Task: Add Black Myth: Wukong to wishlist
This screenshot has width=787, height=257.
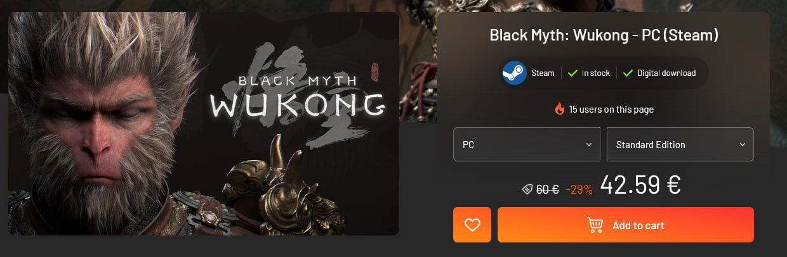Action: pos(472,225)
